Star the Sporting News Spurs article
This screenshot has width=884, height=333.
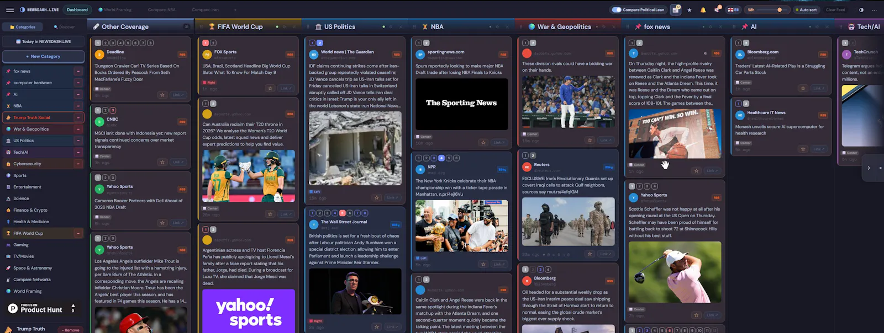[483, 142]
